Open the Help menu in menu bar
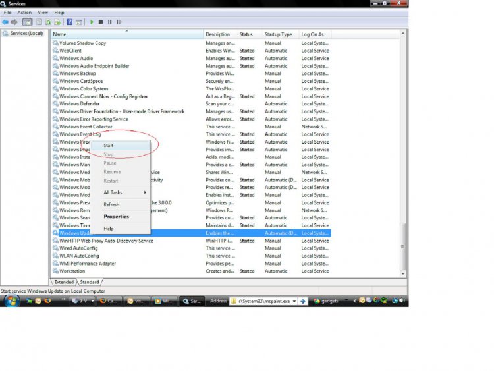The width and height of the screenshot is (494, 371). tap(59, 13)
